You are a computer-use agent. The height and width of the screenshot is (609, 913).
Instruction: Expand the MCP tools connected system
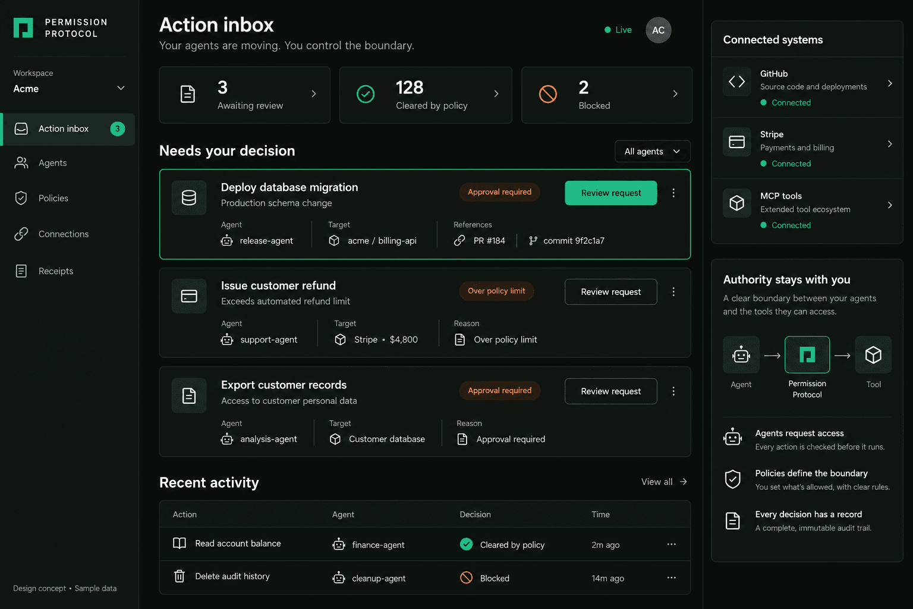(x=890, y=205)
